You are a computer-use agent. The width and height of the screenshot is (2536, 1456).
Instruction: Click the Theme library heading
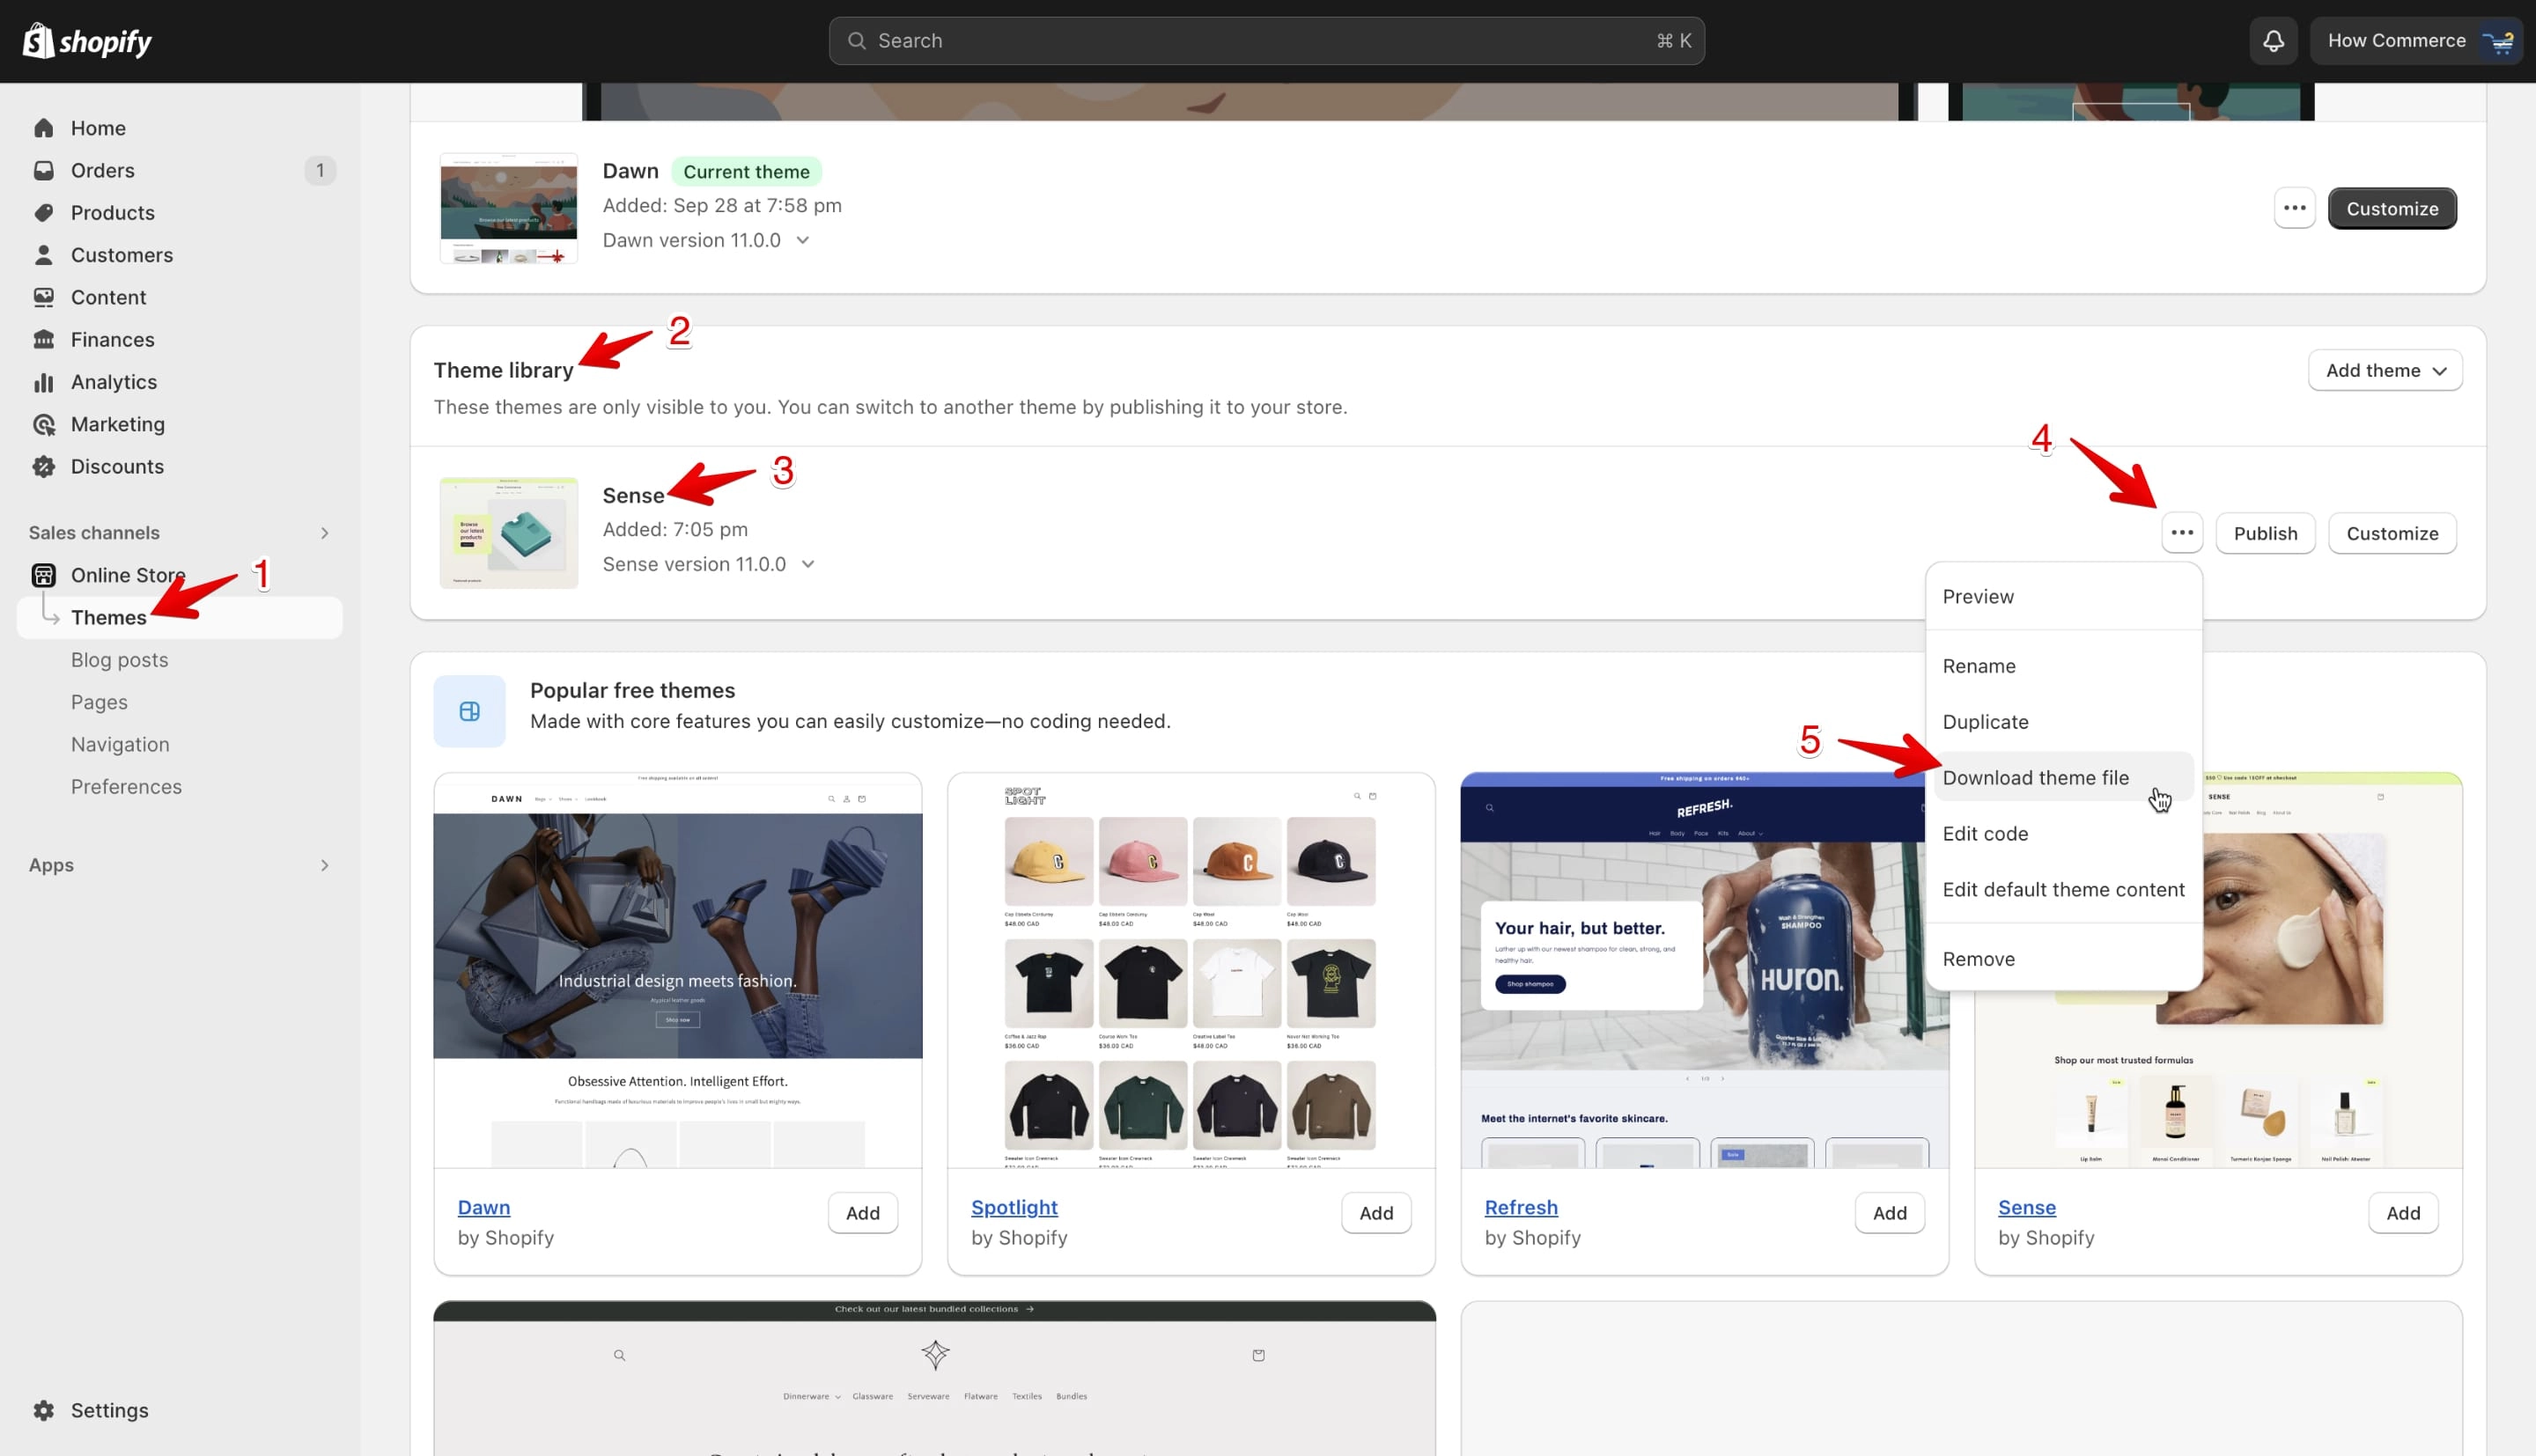tap(503, 370)
